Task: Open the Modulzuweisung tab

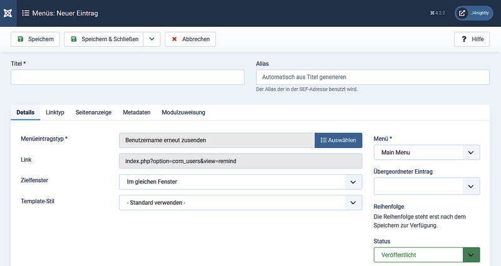Action: click(x=183, y=112)
